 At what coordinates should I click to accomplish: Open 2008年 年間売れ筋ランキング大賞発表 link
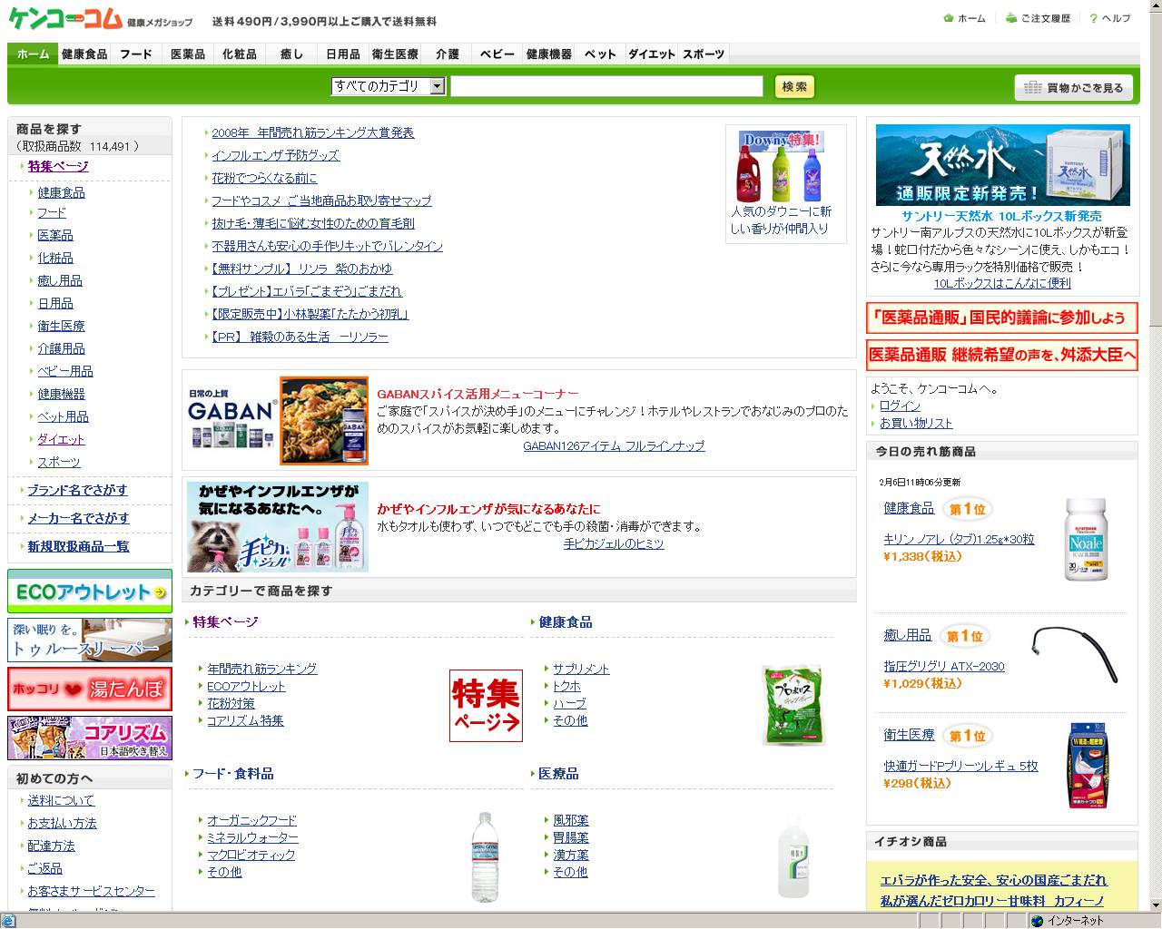point(313,132)
